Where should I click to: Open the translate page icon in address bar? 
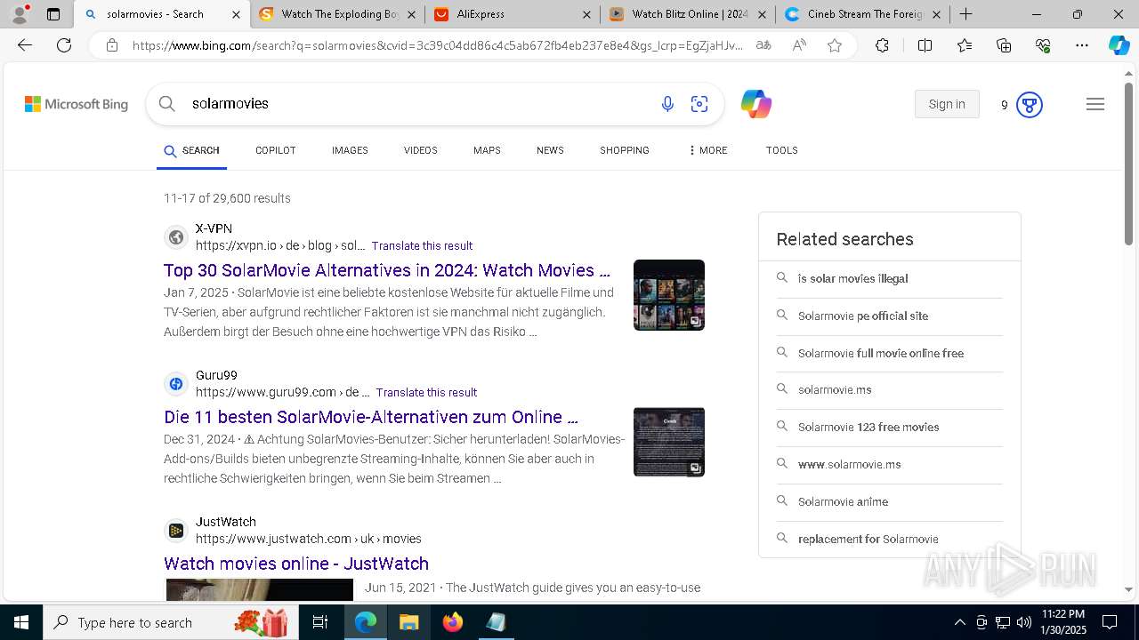pos(763,45)
